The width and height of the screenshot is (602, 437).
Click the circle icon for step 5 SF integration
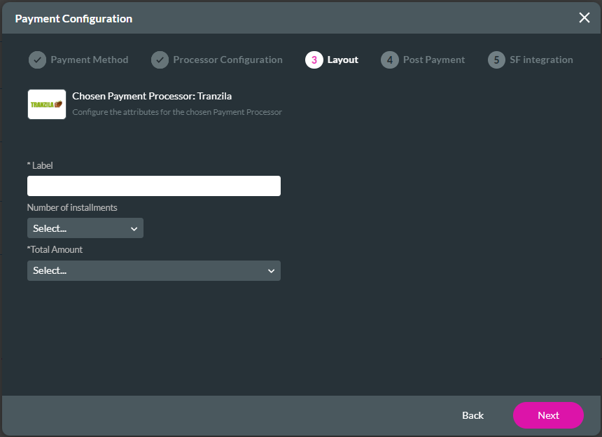(x=497, y=60)
